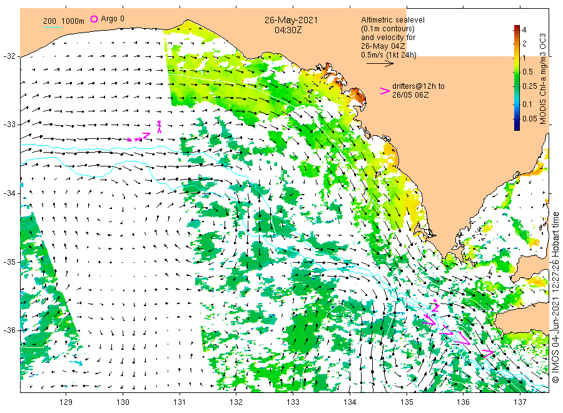This screenshot has height=413, width=563.
Task: Click the longitude axis label 136
Action: [x=463, y=402]
